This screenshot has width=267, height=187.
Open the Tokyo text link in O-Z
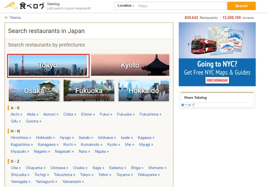[87, 175]
